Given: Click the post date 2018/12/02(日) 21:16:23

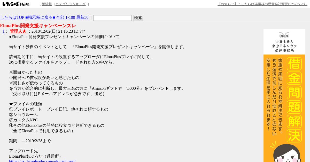Looking at the screenshot, I should [52, 31].
